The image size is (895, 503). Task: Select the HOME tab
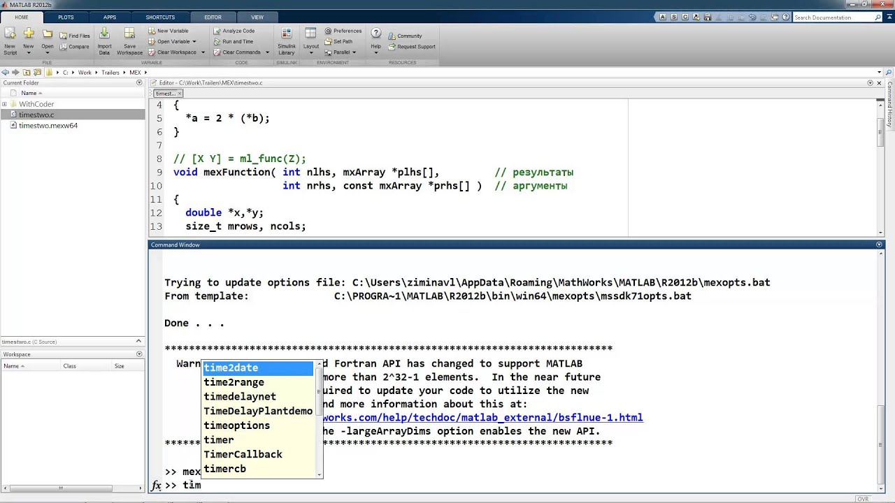21,17
